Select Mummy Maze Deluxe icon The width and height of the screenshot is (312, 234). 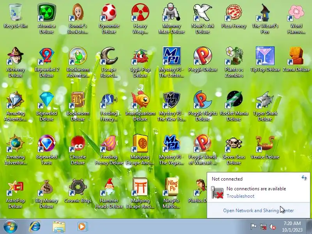pyautogui.click(x=171, y=12)
